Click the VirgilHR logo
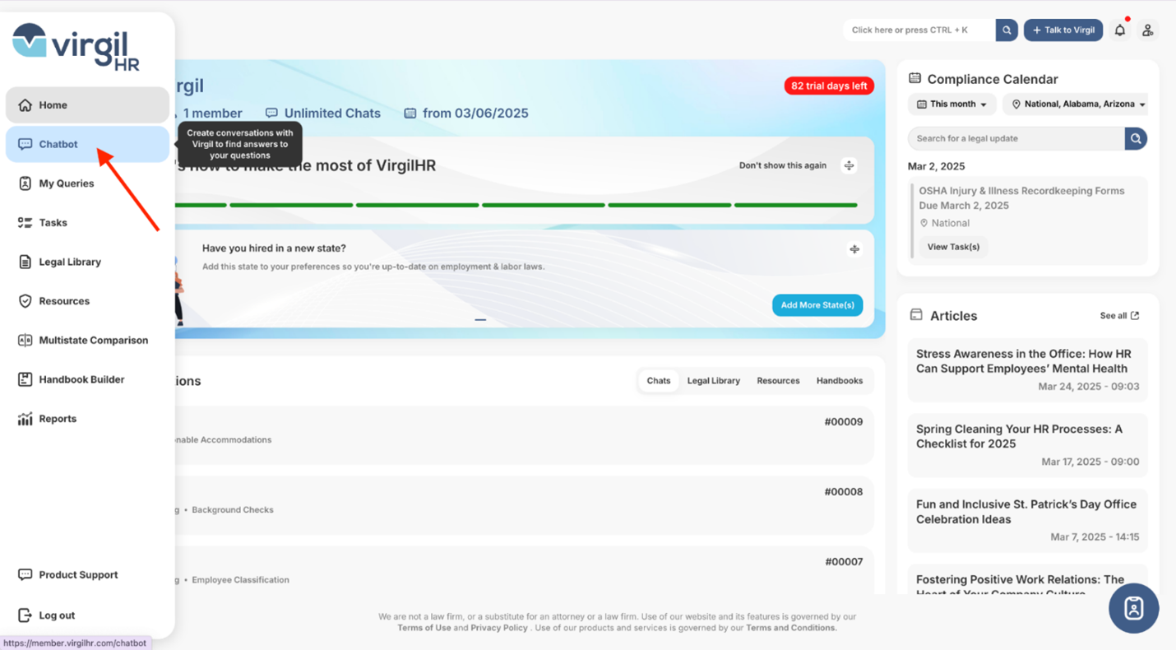Screen dimensions: 1176x650 pos(76,47)
